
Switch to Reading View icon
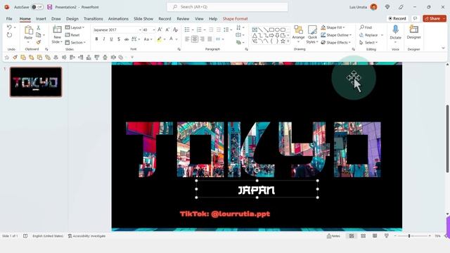pyautogui.click(x=375, y=236)
